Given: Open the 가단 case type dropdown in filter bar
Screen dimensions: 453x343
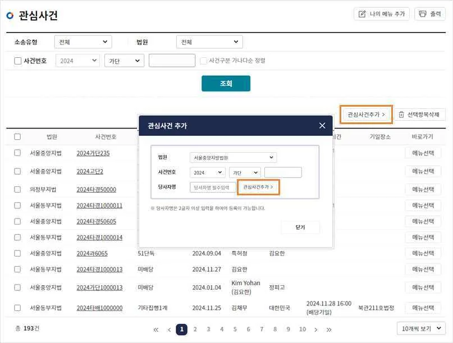Looking at the screenshot, I should tap(124, 61).
